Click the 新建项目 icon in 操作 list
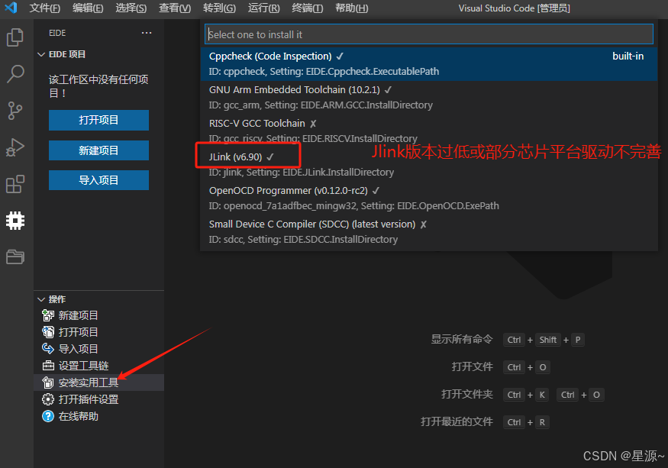The image size is (668, 468). click(47, 315)
